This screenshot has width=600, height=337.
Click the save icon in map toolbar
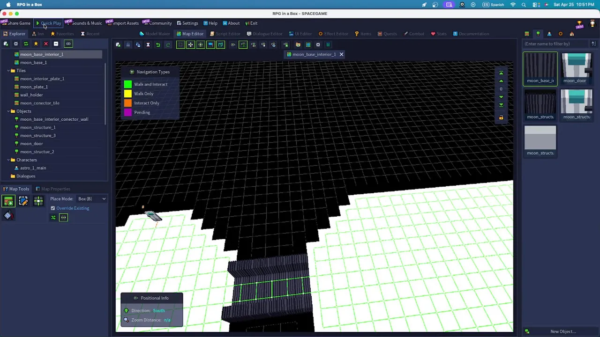tap(128, 45)
